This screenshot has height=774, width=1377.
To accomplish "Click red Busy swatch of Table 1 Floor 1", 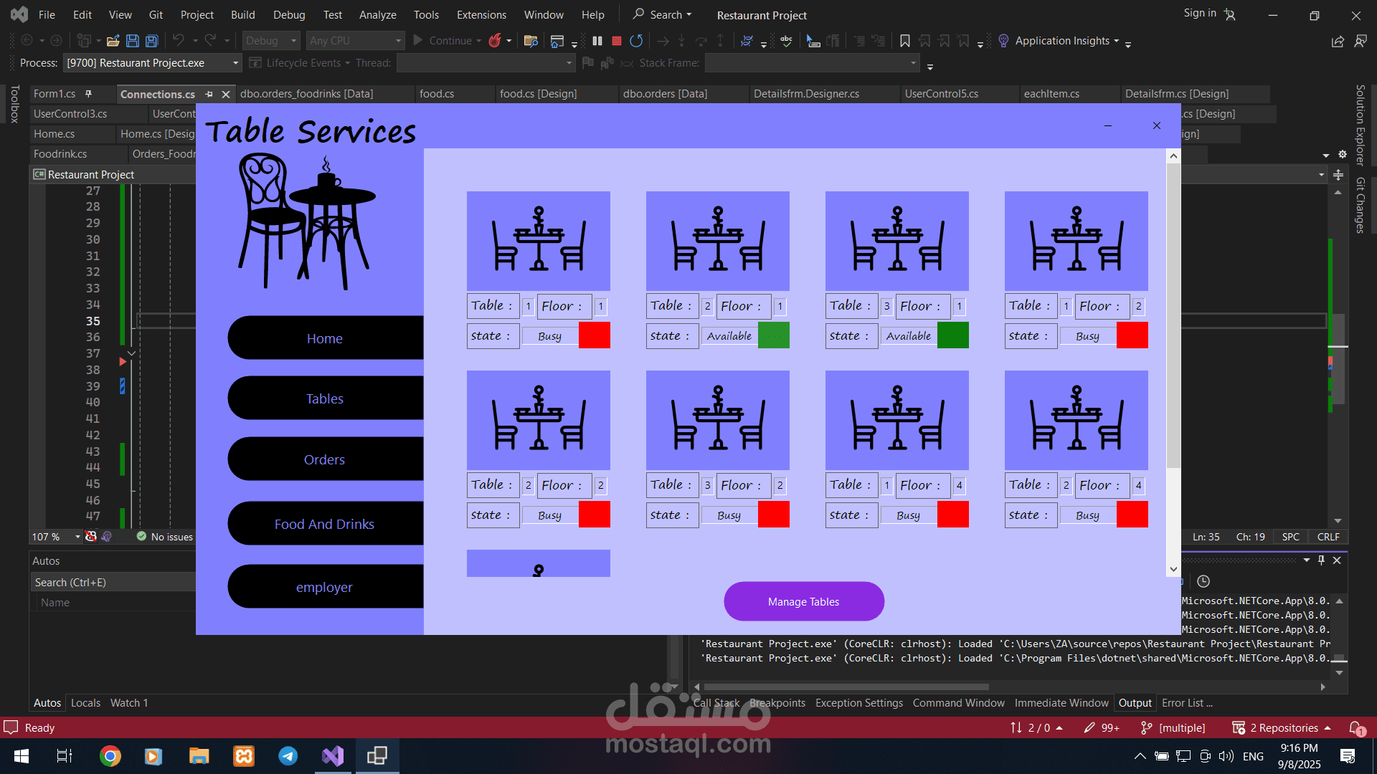I will 595,335.
